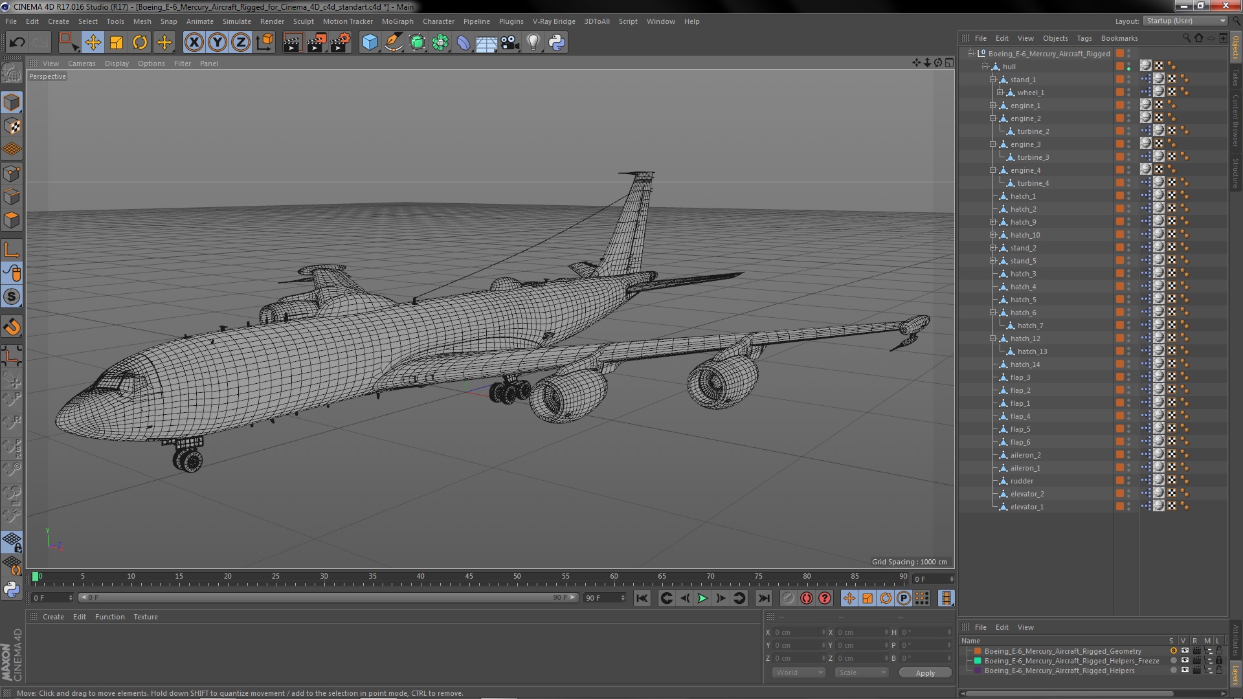Unlock the Rigged_Helpers_Freeze layer
The image size is (1243, 699).
(1219, 661)
